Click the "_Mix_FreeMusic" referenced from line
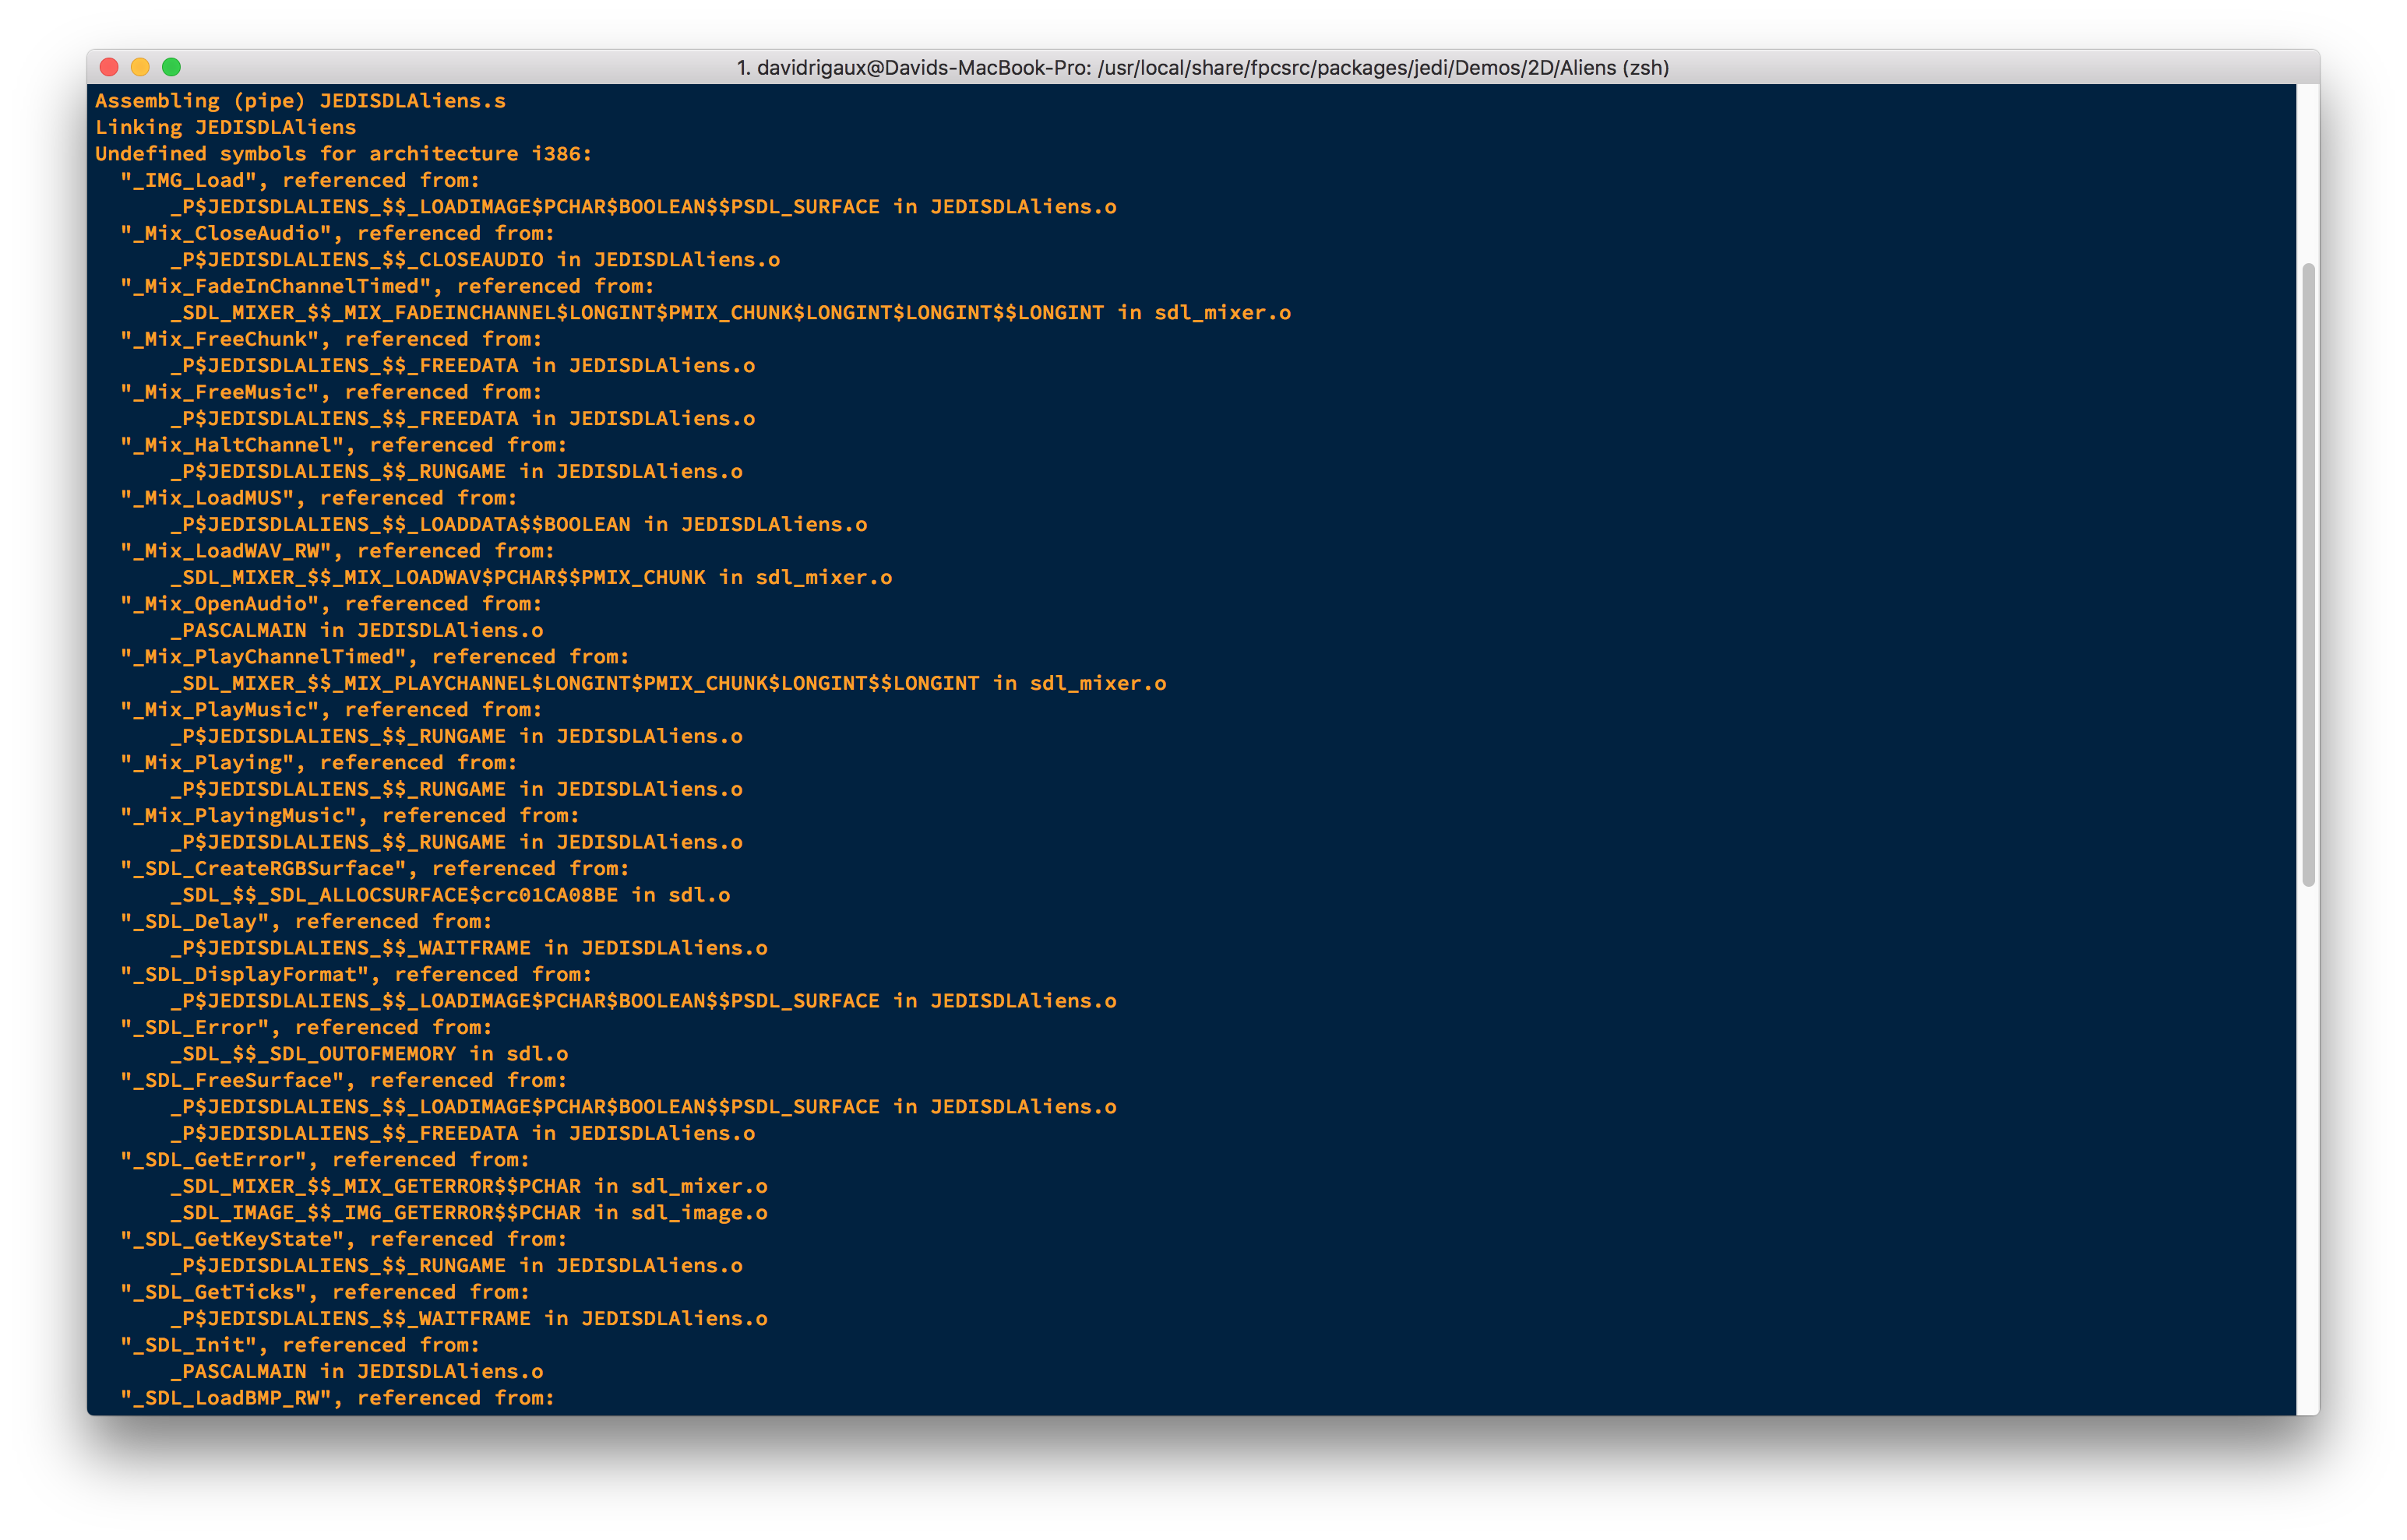The image size is (2407, 1540). pos(331,392)
